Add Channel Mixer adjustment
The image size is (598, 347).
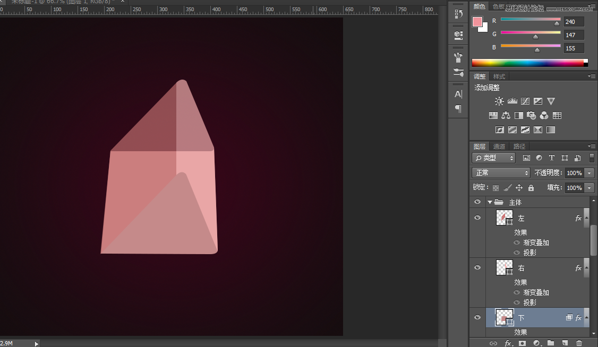544,116
